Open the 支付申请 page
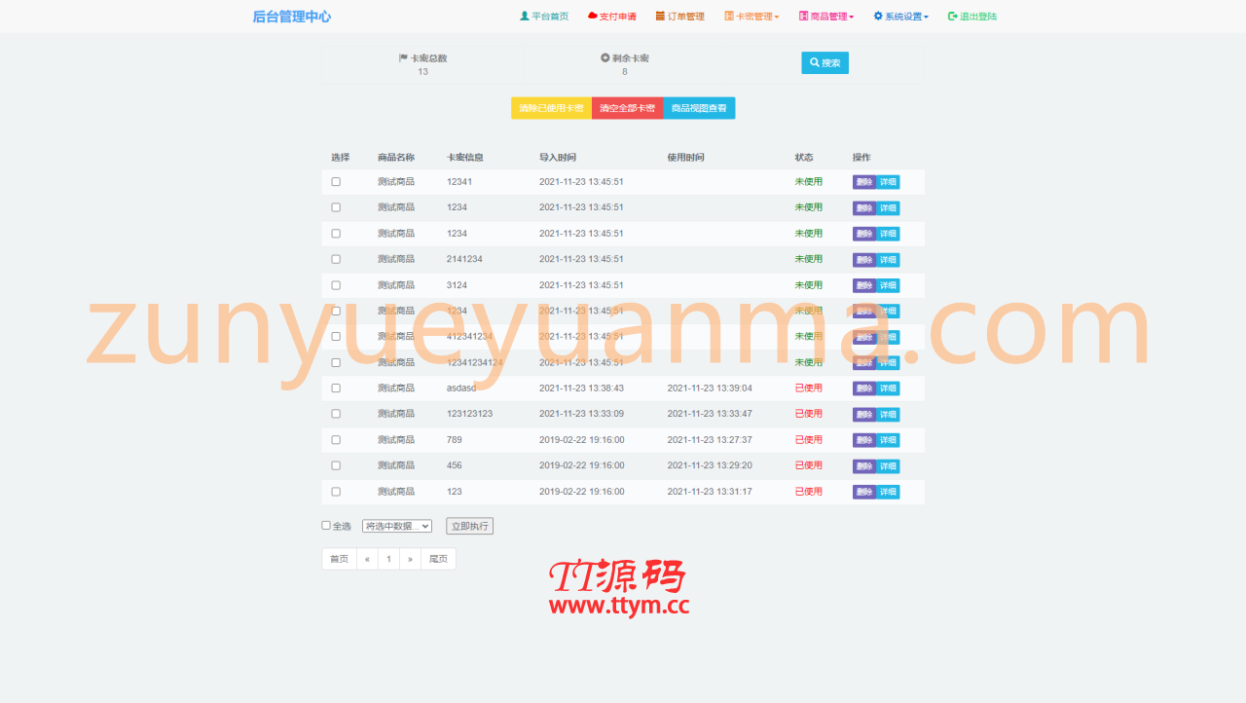The height and width of the screenshot is (703, 1246). click(x=612, y=17)
